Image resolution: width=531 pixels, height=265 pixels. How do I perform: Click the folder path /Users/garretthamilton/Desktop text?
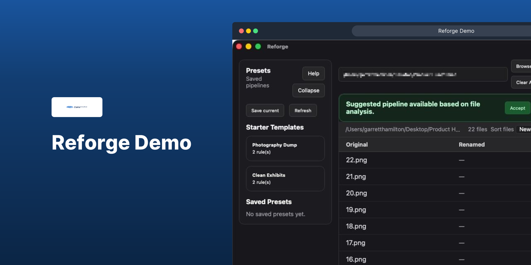point(403,129)
